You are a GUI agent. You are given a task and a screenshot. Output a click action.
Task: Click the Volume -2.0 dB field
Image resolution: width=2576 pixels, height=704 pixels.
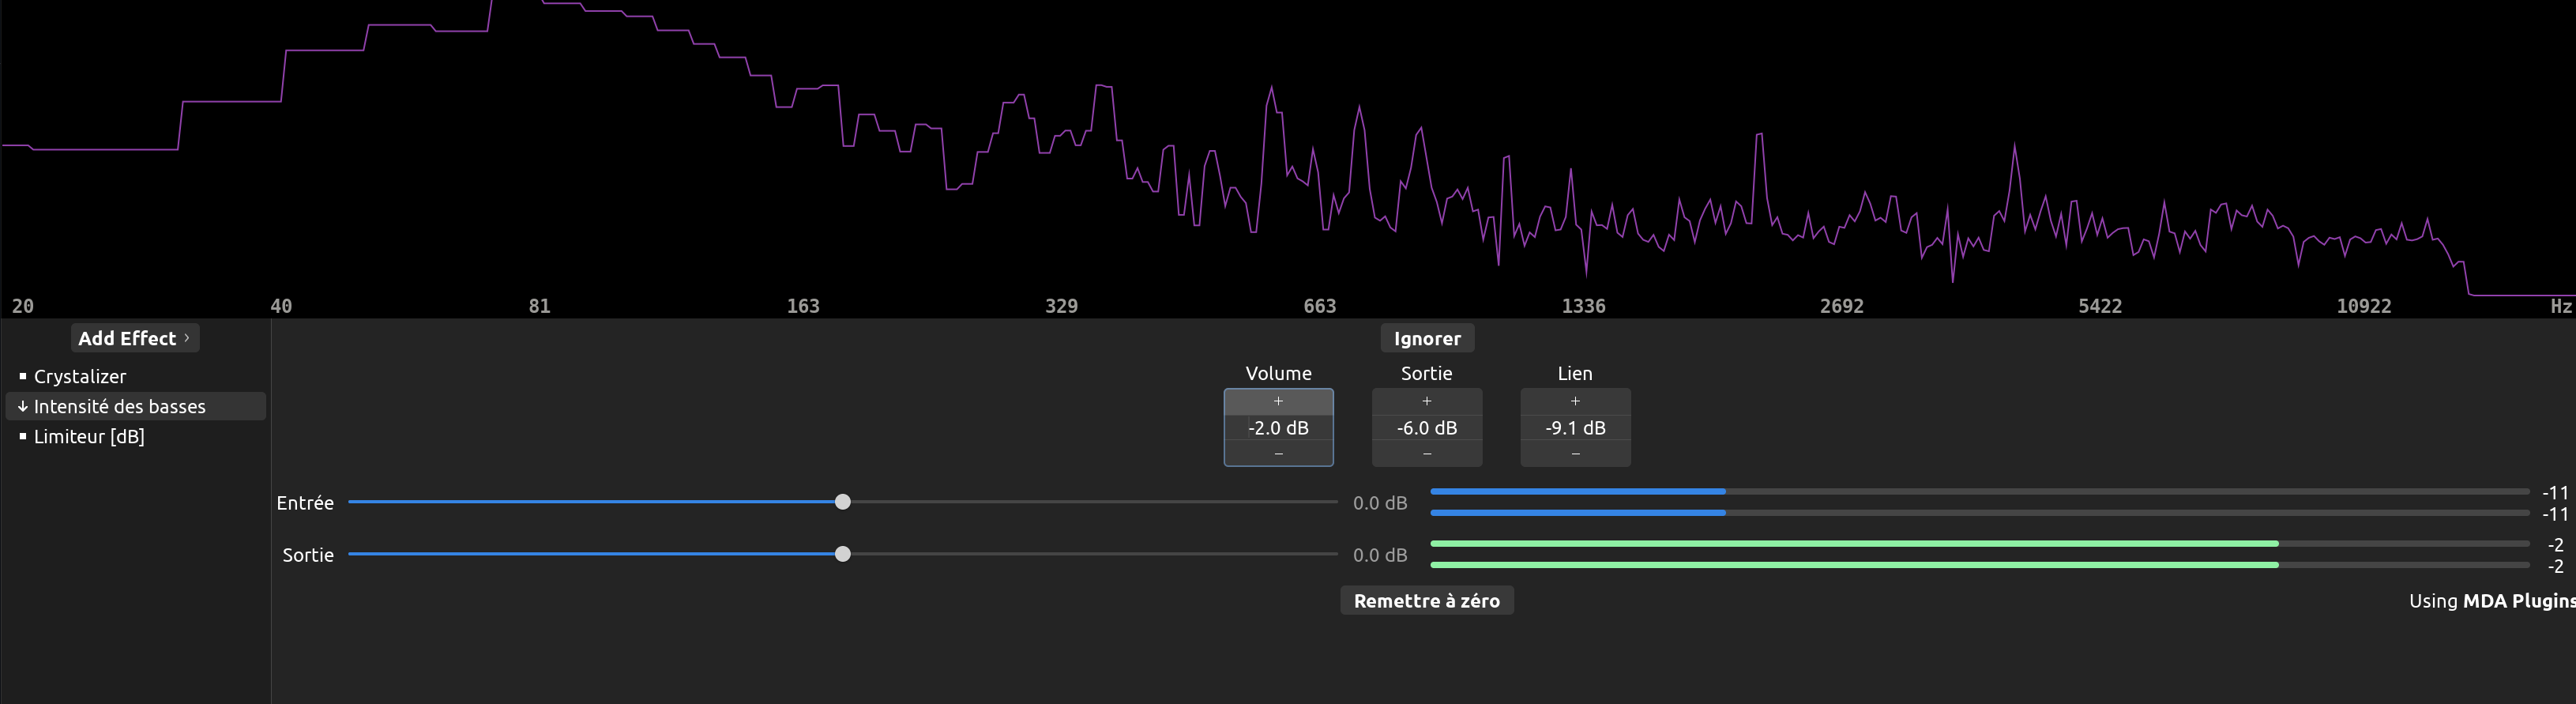[x=1278, y=428]
